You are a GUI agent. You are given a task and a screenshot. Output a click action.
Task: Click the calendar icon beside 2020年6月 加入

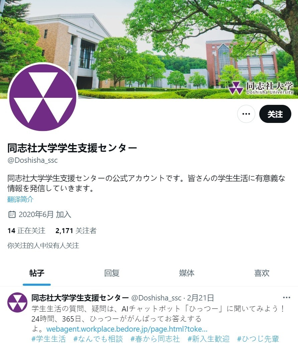pos(12,214)
